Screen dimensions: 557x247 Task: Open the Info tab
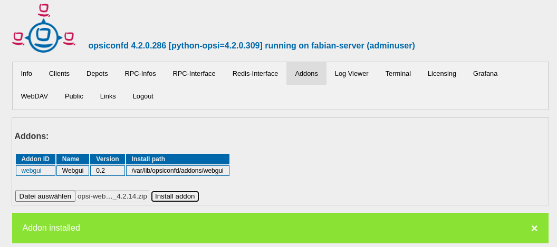26,74
